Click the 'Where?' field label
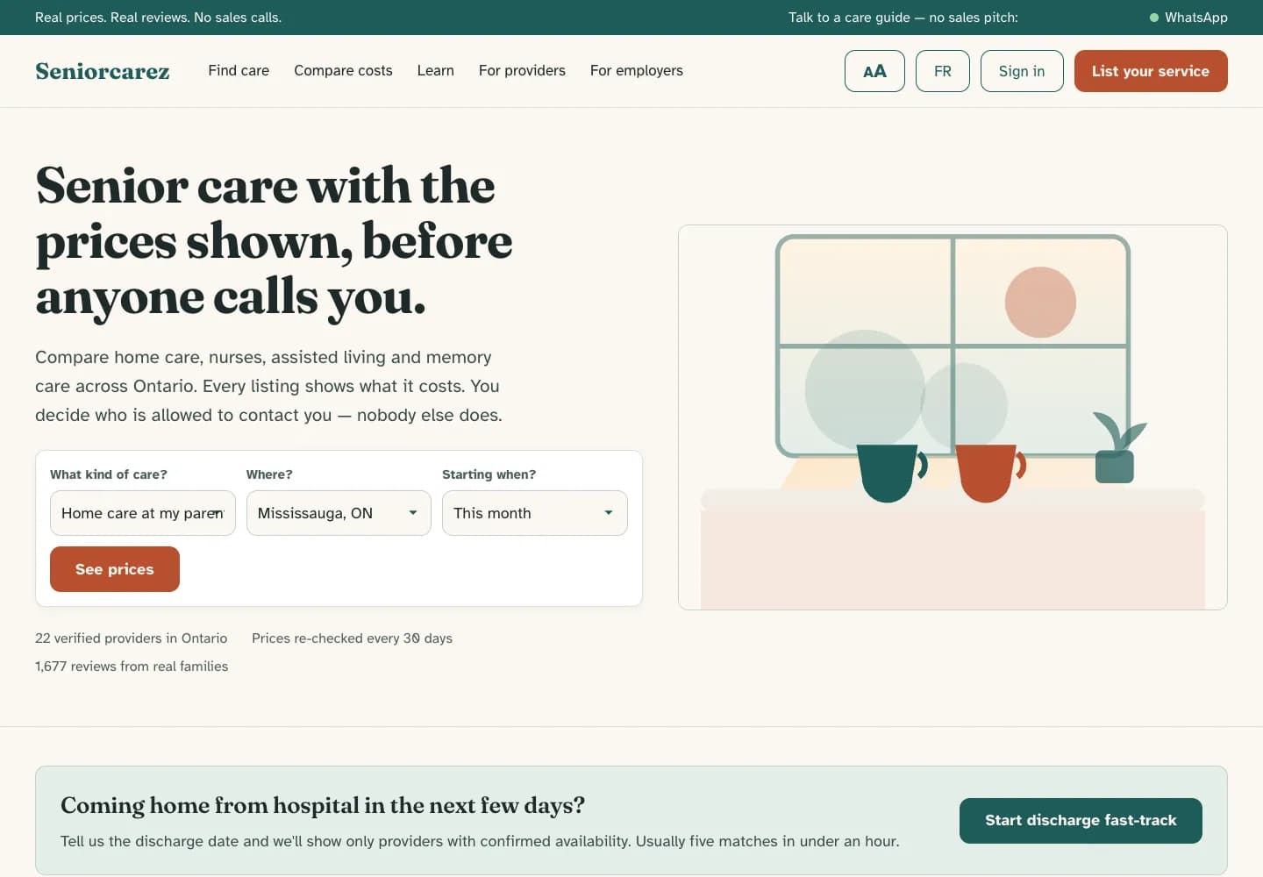Image resolution: width=1263 pixels, height=877 pixels. pos(269,474)
